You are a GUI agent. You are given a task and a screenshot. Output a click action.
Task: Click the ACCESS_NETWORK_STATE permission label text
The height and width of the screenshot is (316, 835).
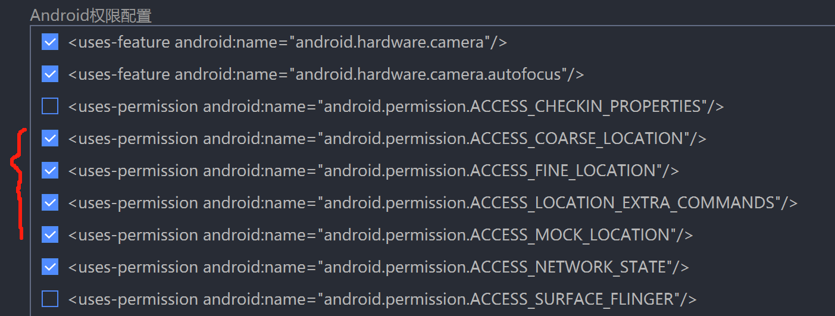(x=379, y=267)
